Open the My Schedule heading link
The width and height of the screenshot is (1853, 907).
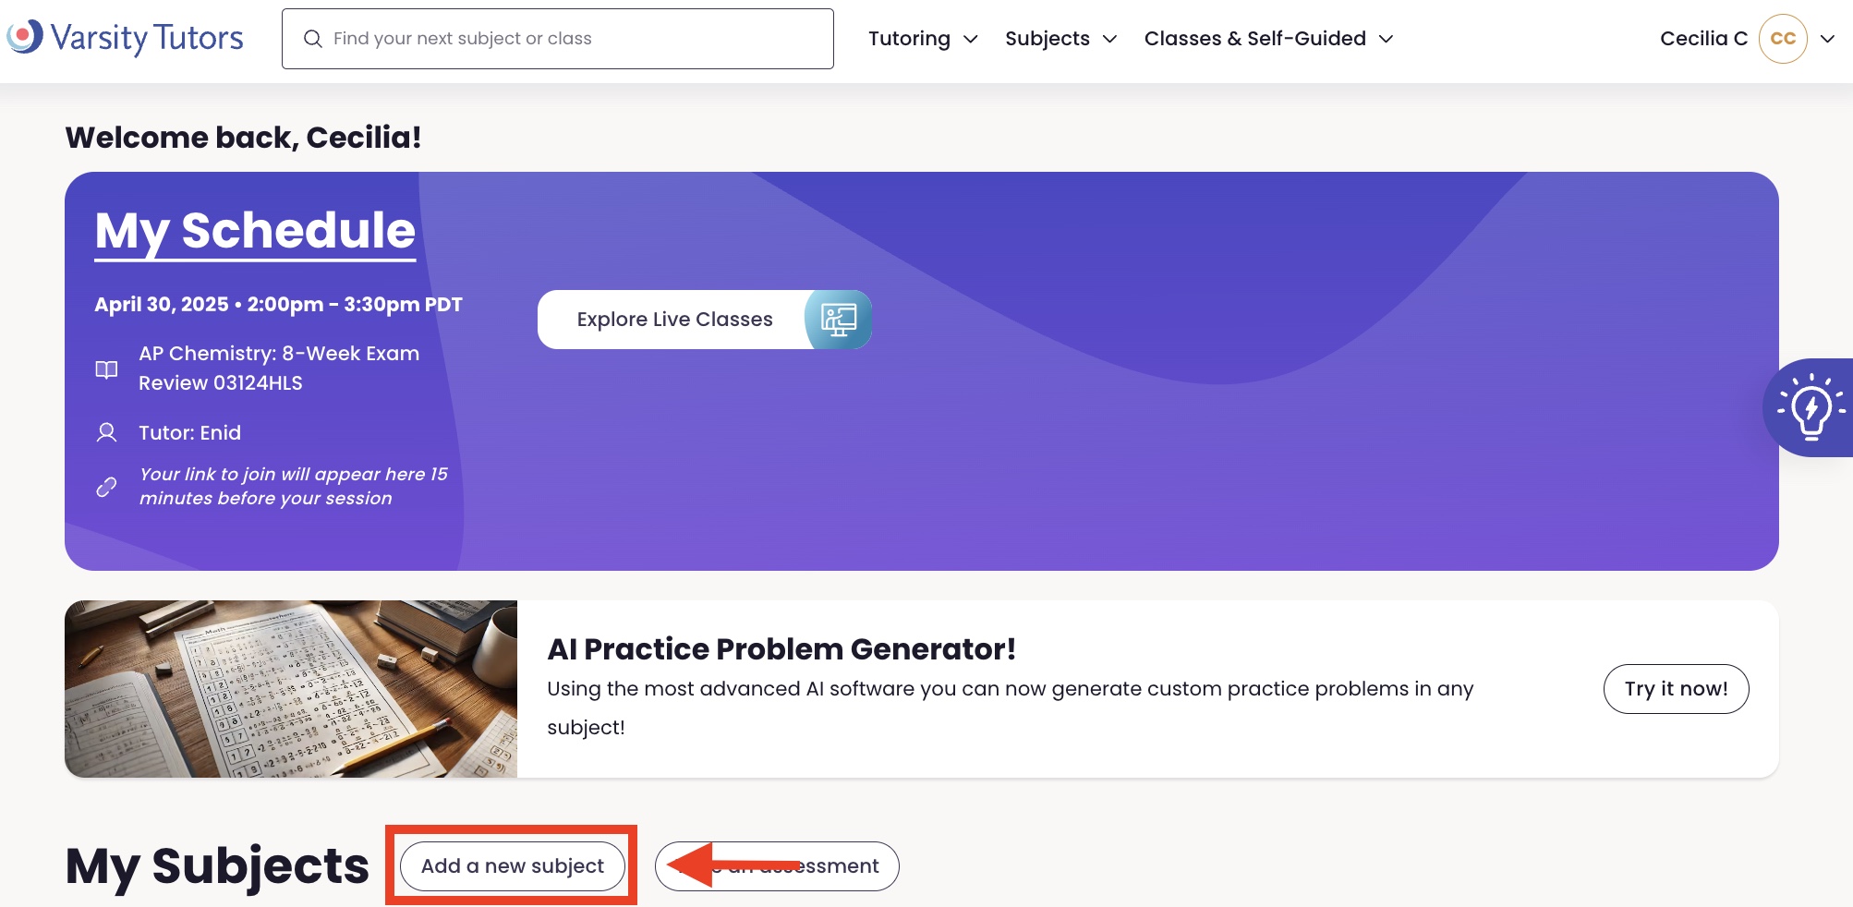tap(255, 231)
